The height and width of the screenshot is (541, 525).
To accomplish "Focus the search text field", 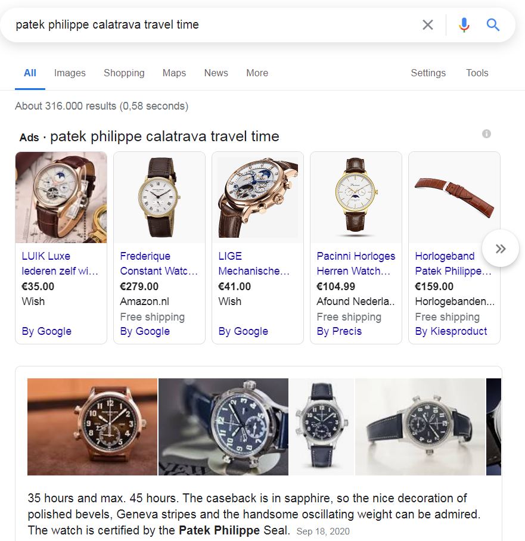I will (214, 25).
